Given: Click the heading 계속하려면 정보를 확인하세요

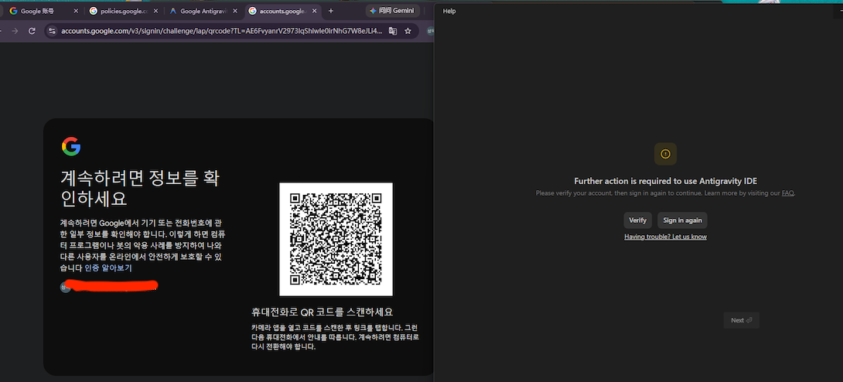Looking at the screenshot, I should 140,188.
